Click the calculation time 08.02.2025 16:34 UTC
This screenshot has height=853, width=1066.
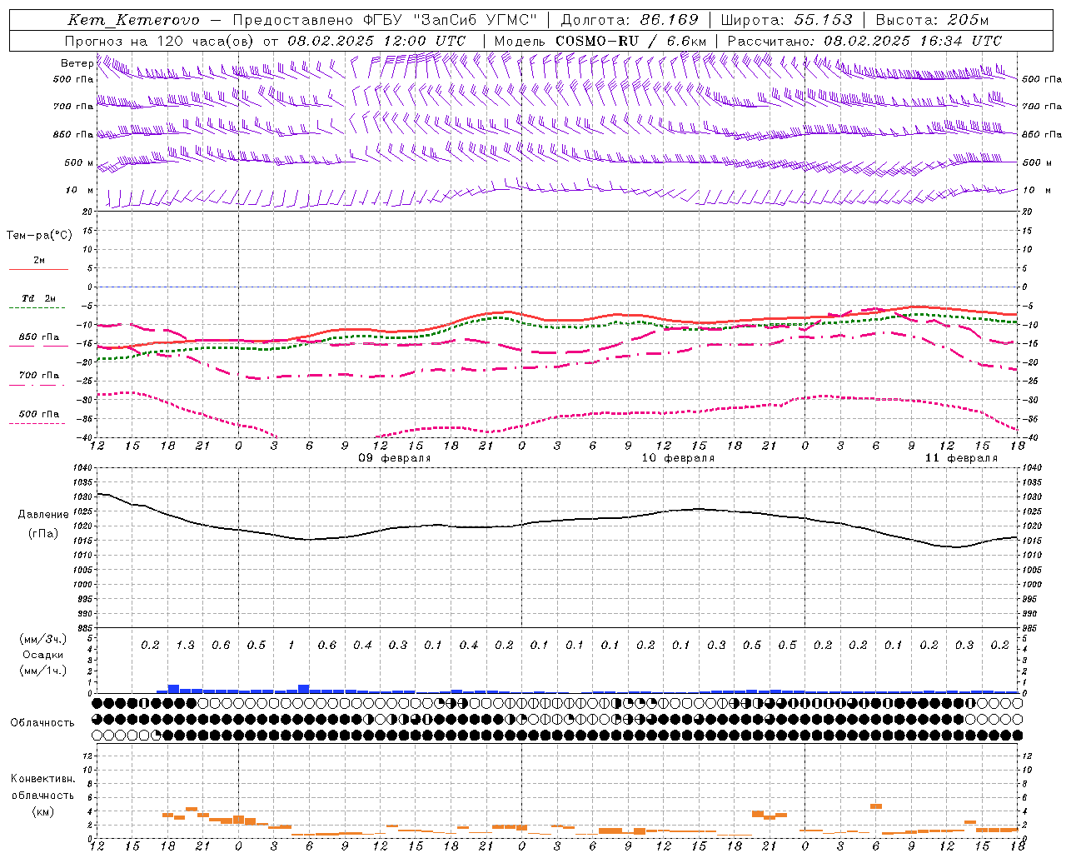point(913,41)
